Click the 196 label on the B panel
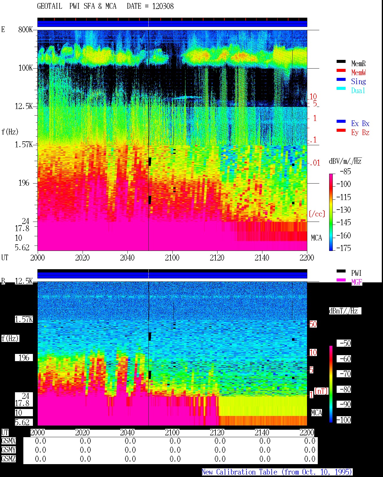Screen dimensions: 383x477 click(x=24, y=358)
